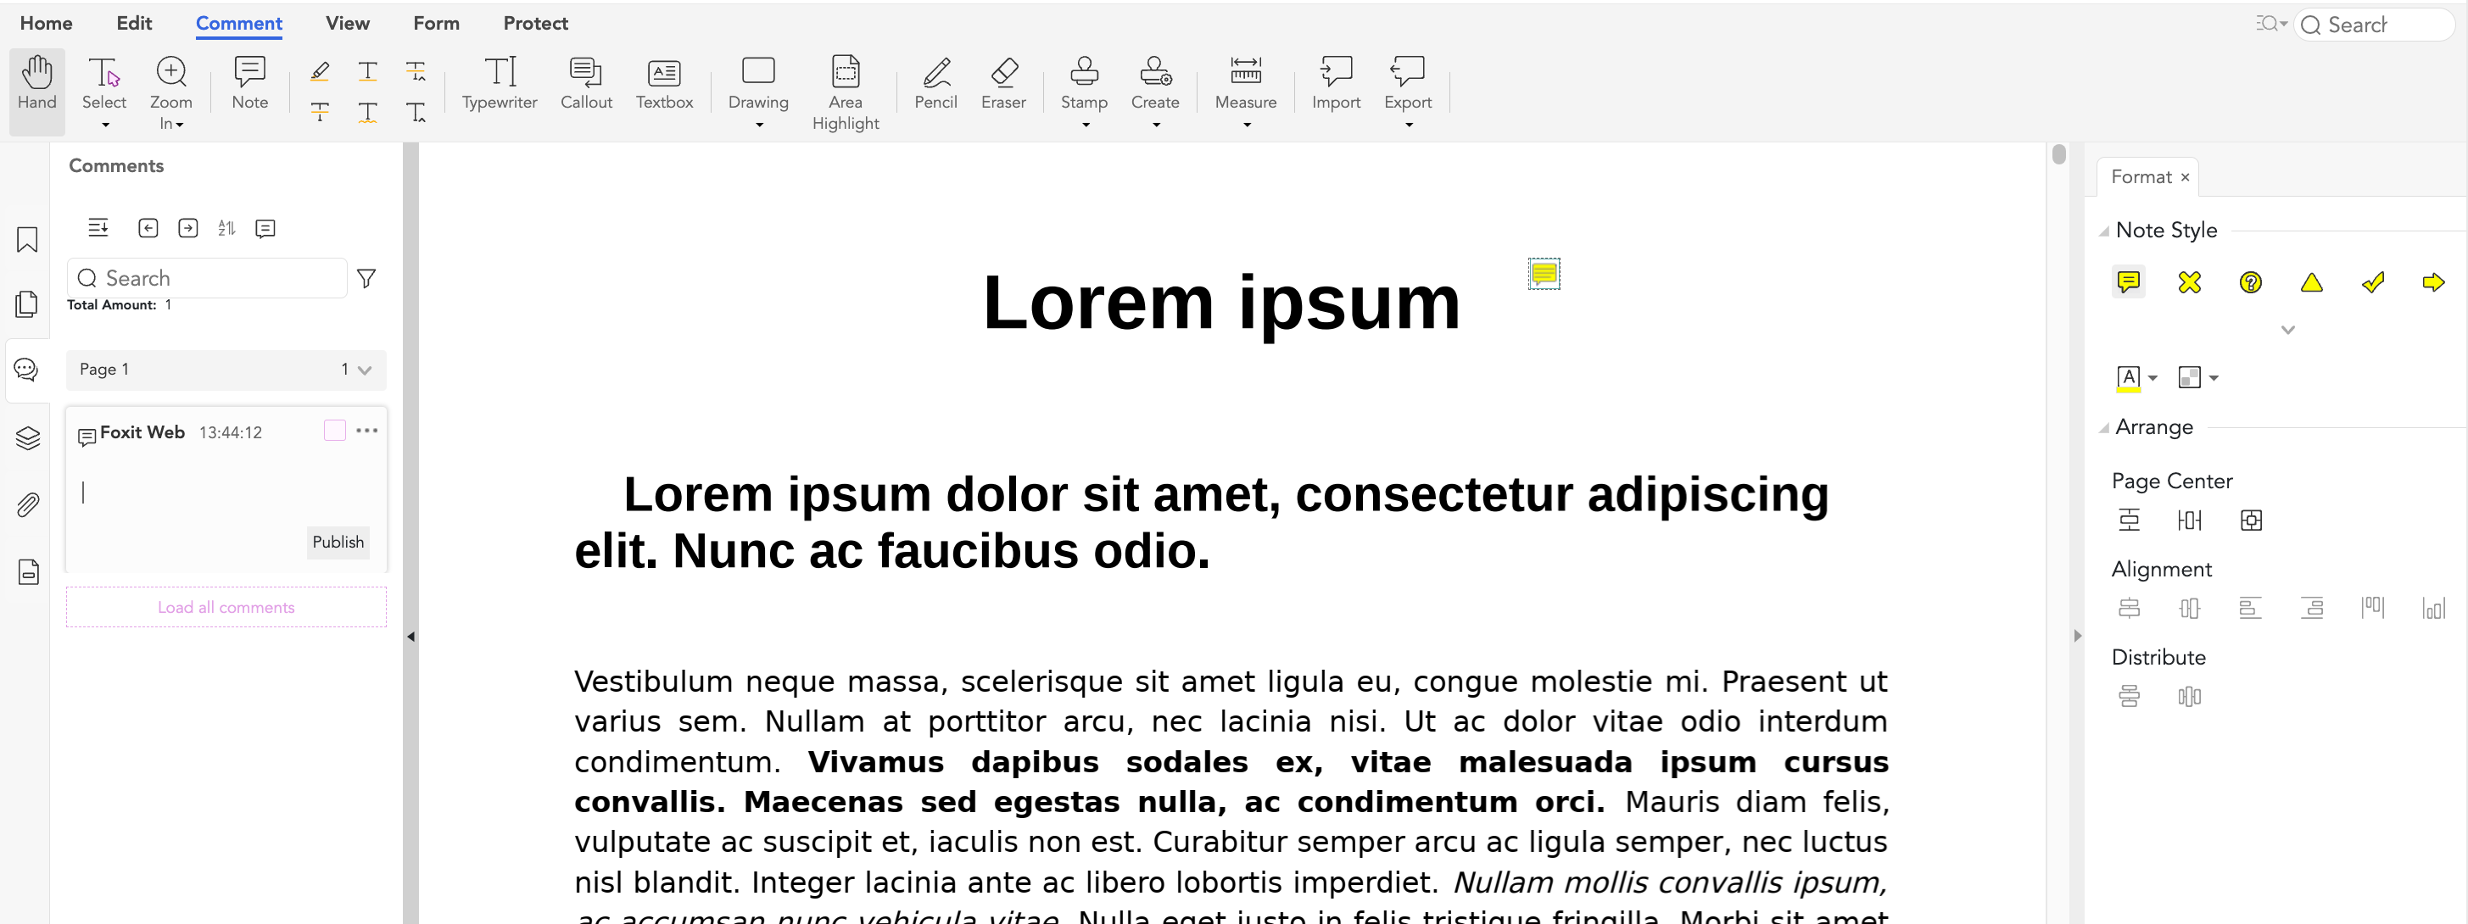2468x924 pixels.
Task: Show more note style icons
Action: (x=2288, y=331)
